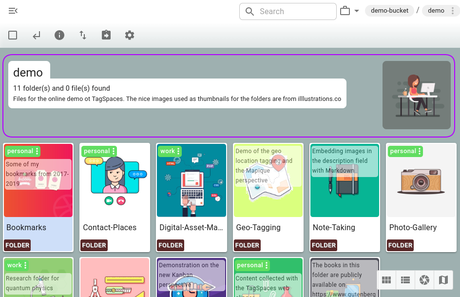
Task: Click the clipboard arrow toolbar icon
Action: coord(106,35)
